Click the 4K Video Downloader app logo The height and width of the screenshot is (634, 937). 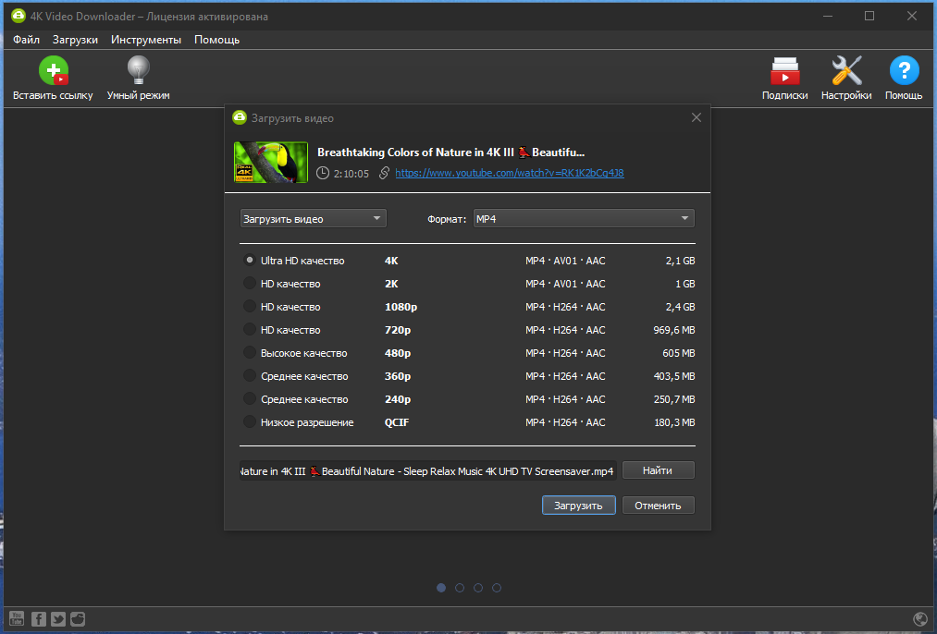point(18,16)
